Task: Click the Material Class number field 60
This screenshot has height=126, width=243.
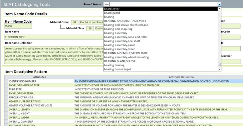Action: coord(90,28)
